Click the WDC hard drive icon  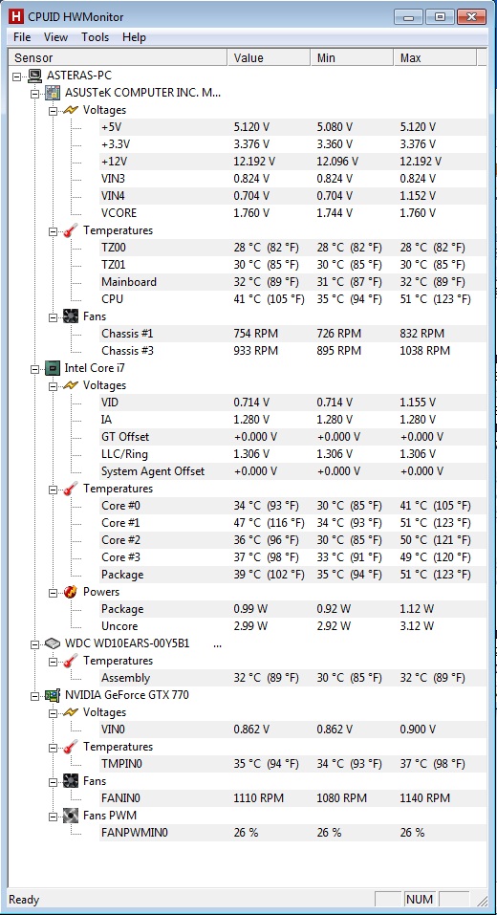(x=54, y=643)
